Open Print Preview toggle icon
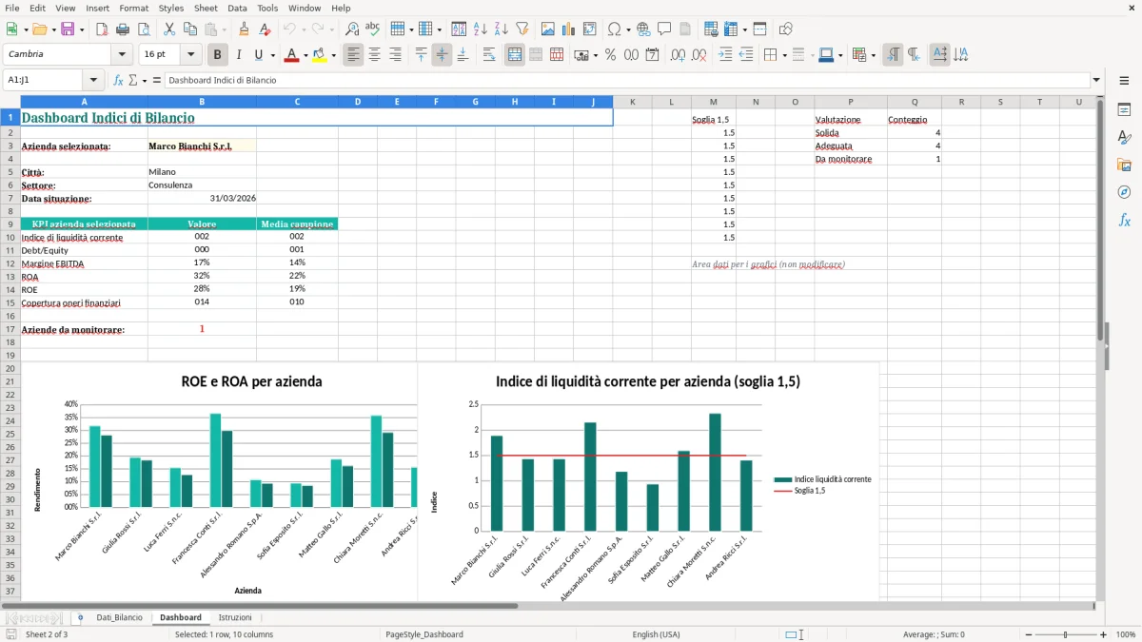 coord(142,29)
